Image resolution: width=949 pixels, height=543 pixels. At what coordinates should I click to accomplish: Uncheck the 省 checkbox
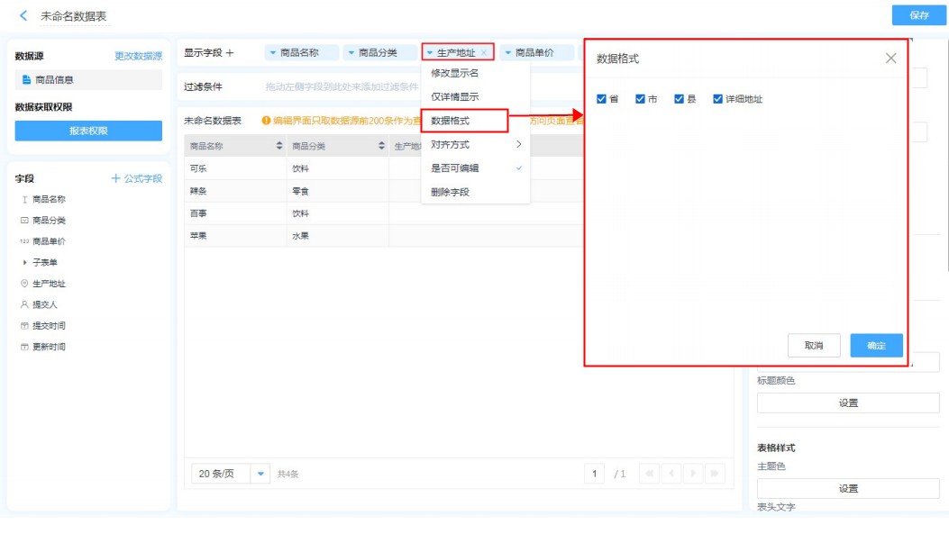point(601,99)
